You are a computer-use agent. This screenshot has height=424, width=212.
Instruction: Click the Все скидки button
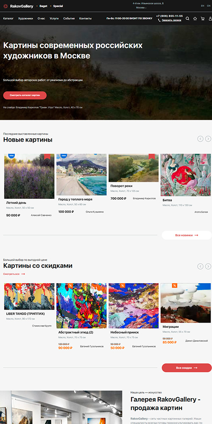[x=187, y=368]
